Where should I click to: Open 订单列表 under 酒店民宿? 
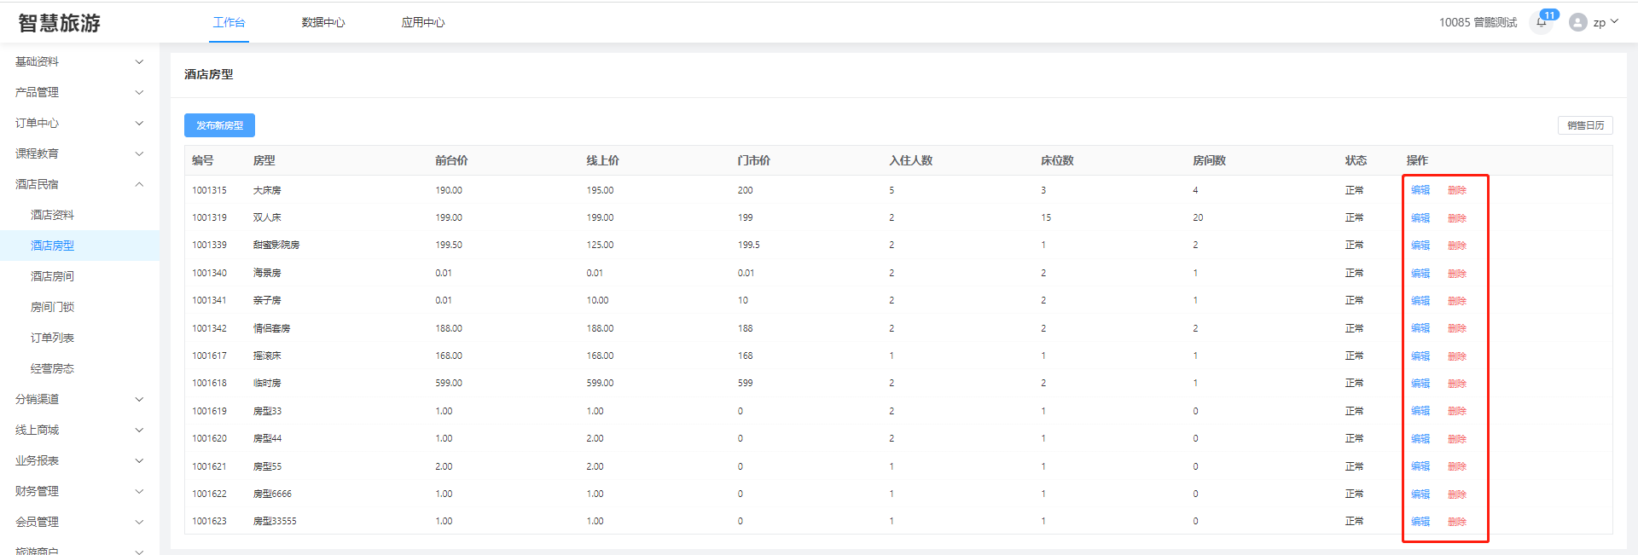(52, 338)
